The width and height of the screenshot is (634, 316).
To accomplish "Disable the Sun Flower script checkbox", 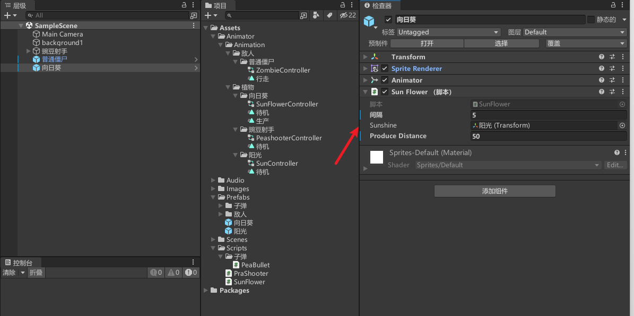I will [x=385, y=92].
